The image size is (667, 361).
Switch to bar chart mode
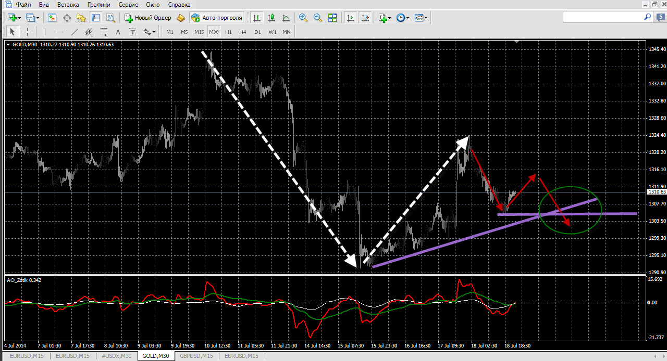pyautogui.click(x=257, y=18)
